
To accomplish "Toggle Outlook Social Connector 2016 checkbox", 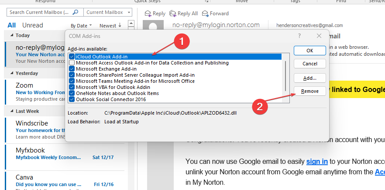I will coord(72,99).
